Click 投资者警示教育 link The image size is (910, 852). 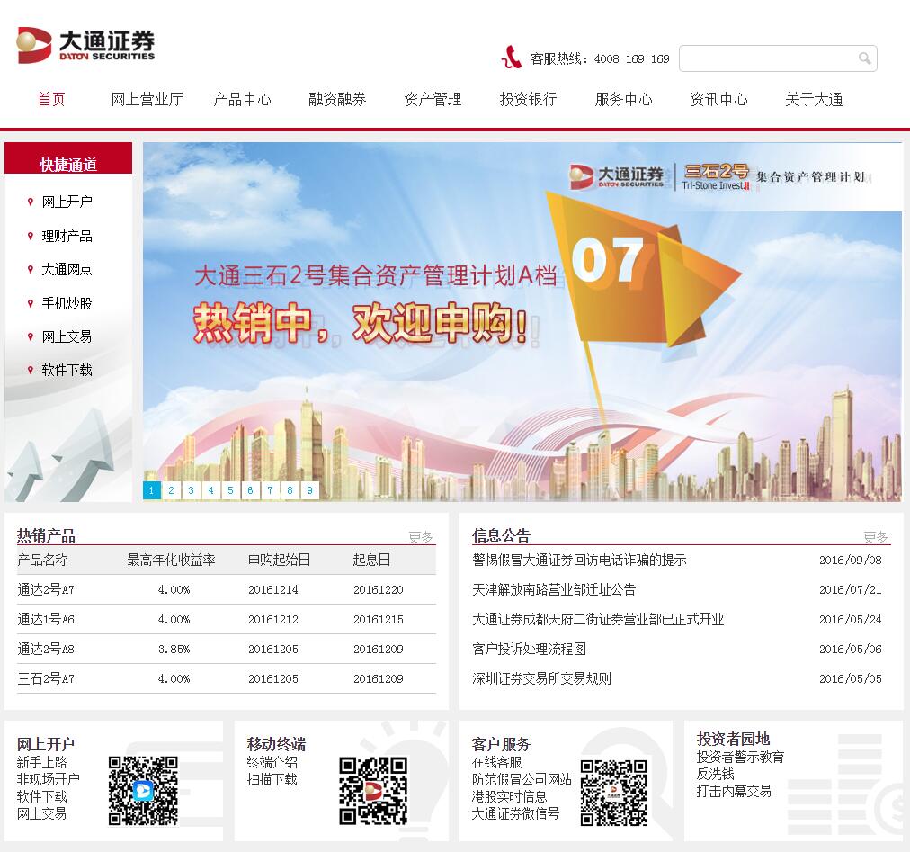tap(741, 757)
